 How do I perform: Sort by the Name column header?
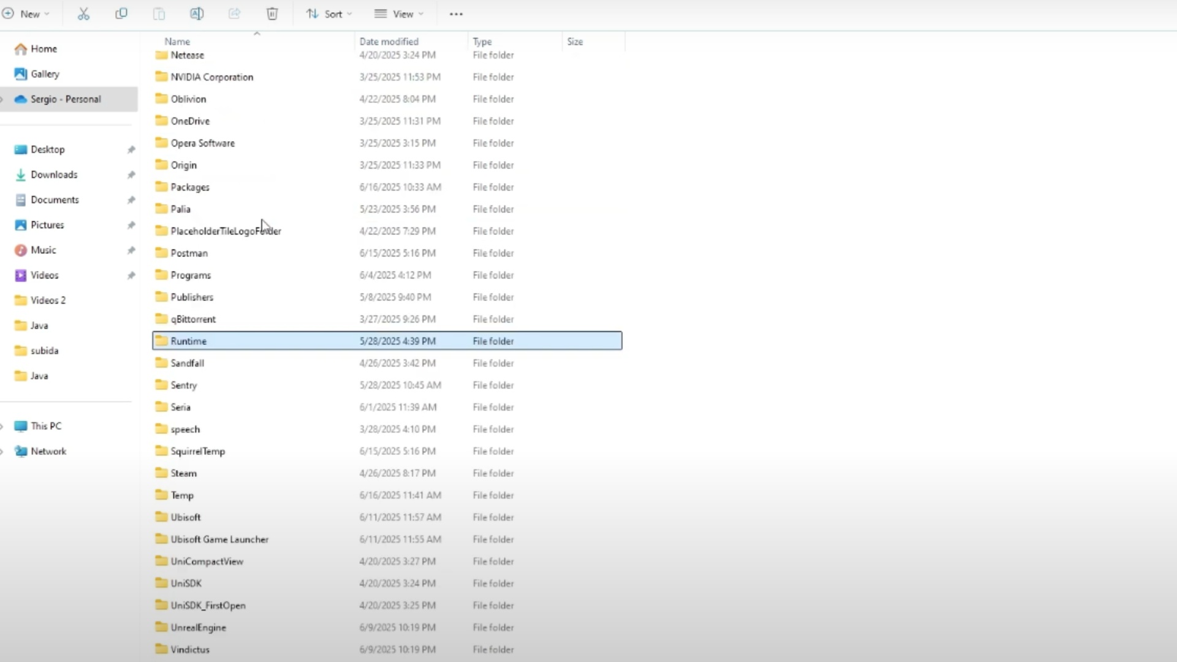click(177, 42)
